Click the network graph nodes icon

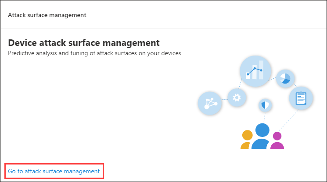[x=210, y=103]
